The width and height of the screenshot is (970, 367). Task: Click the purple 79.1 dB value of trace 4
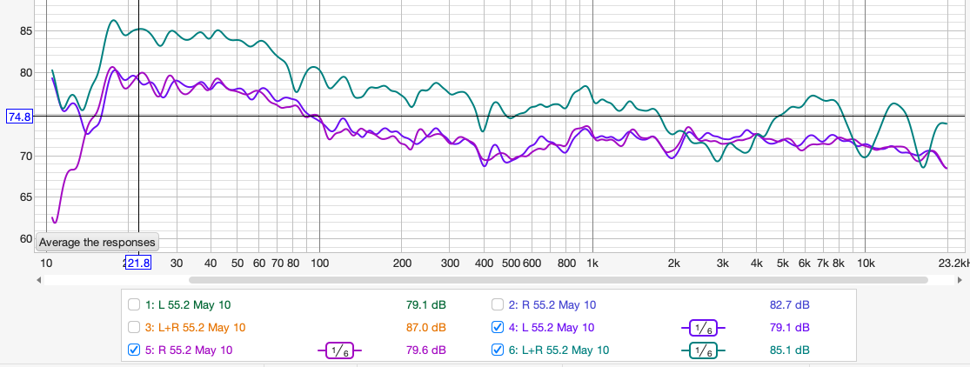coord(788,327)
